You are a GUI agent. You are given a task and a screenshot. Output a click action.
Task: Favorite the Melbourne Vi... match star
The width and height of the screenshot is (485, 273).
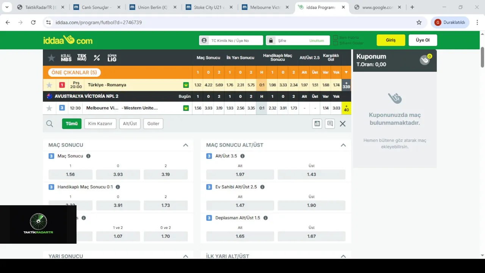[49, 108]
